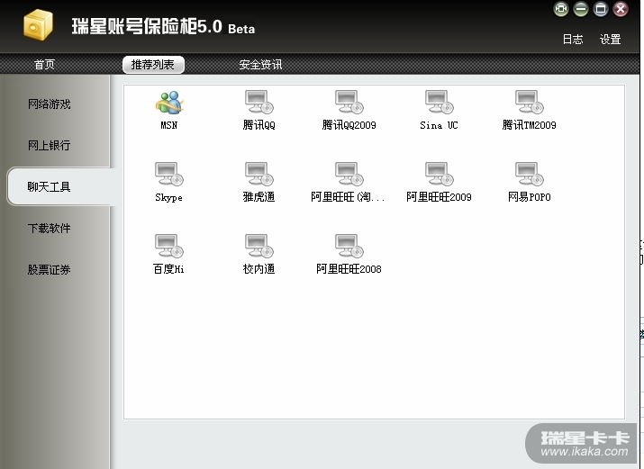Click the yellow safe box logo
Image resolution: width=644 pixels, height=469 pixels.
pyautogui.click(x=38, y=25)
